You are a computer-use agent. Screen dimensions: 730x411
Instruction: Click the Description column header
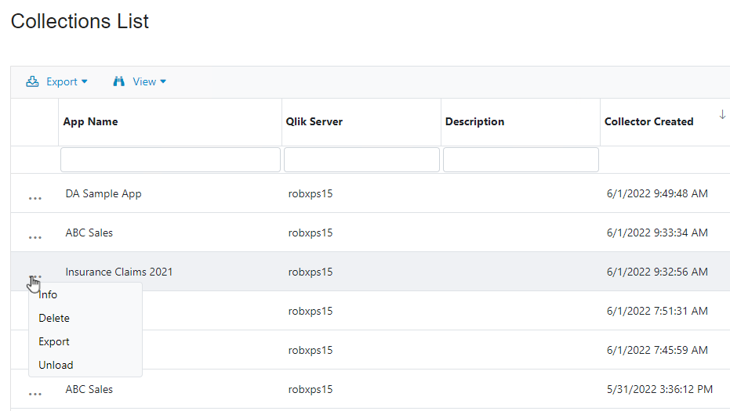(x=474, y=121)
